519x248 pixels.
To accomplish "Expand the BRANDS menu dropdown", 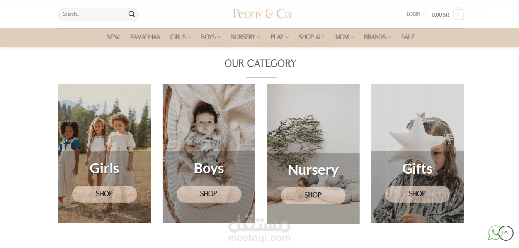I will (x=377, y=37).
